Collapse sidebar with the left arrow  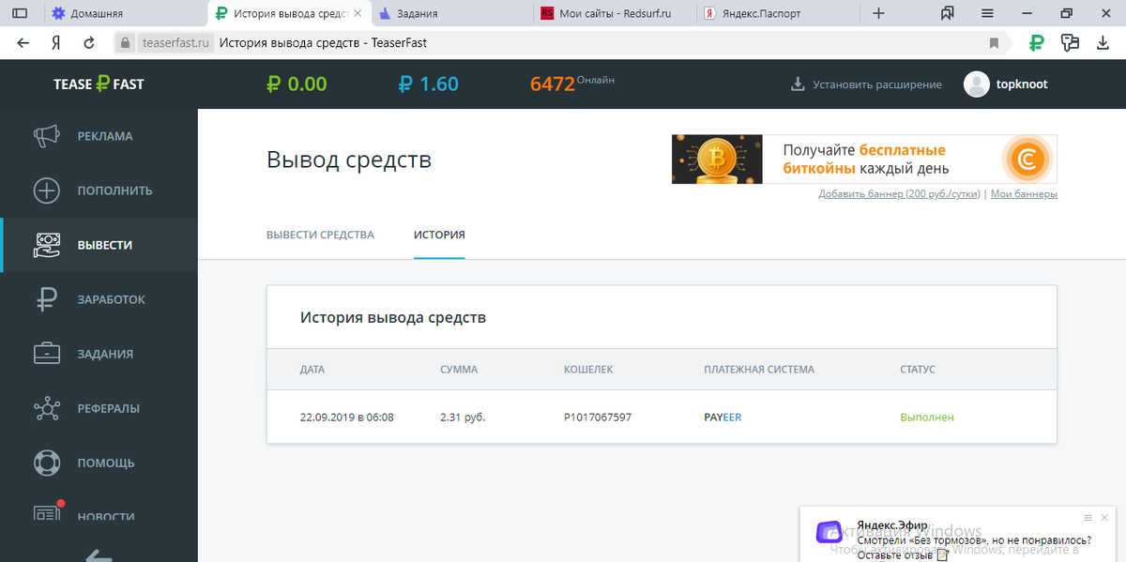[99, 554]
